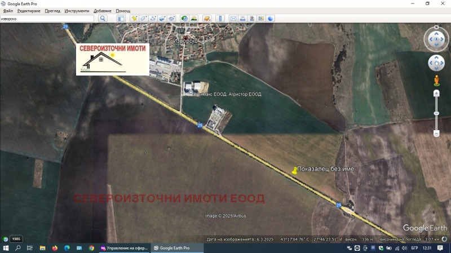Click the print icon in toolbar
Viewport: 451px width, 253px height.
coord(242,19)
